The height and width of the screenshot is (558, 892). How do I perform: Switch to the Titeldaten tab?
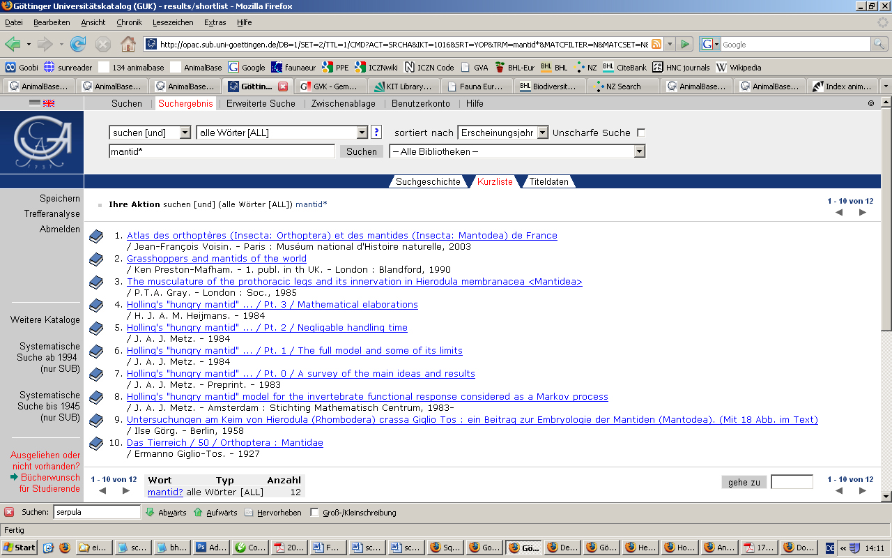[x=548, y=182]
